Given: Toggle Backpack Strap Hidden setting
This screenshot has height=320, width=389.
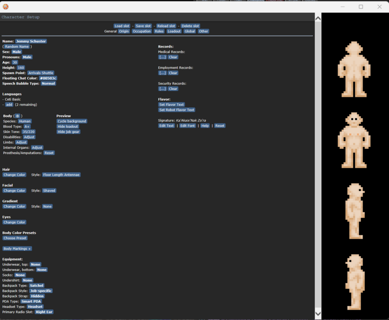Looking at the screenshot, I should pyautogui.click(x=37, y=296).
